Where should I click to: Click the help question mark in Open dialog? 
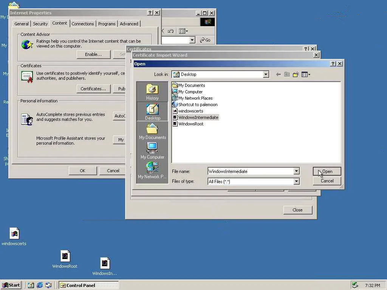tap(333, 63)
